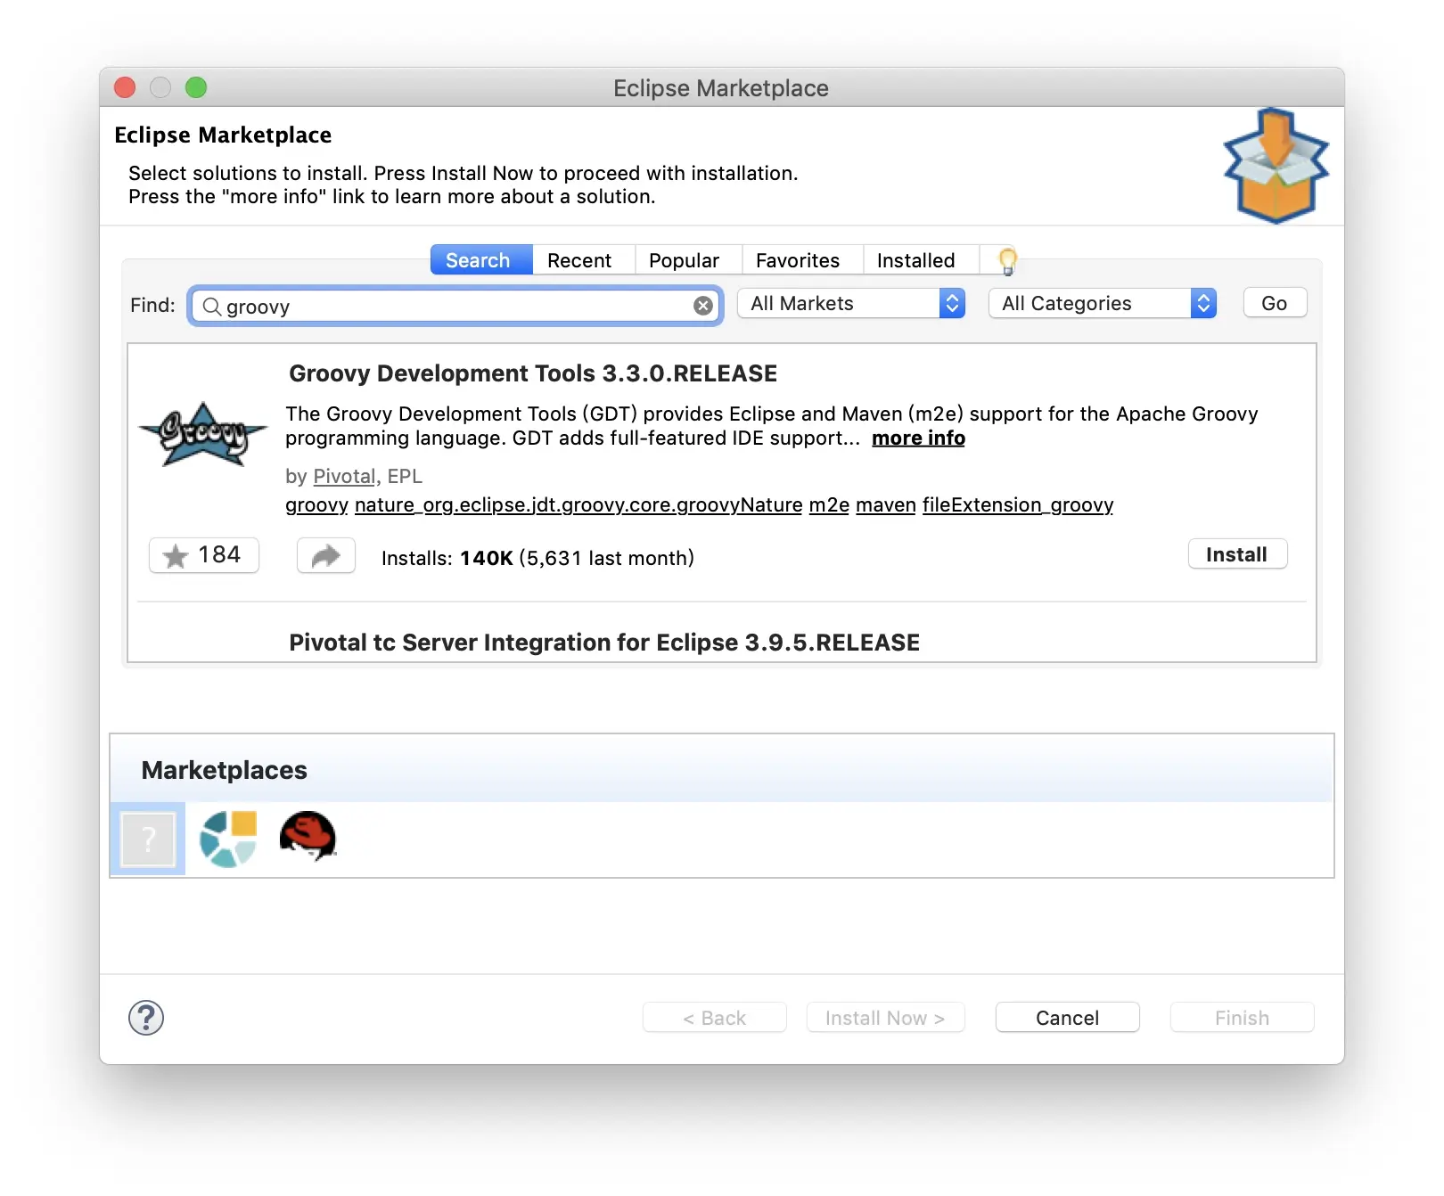This screenshot has height=1196, width=1444.
Task: Clear the groovy search text
Action: tap(703, 306)
